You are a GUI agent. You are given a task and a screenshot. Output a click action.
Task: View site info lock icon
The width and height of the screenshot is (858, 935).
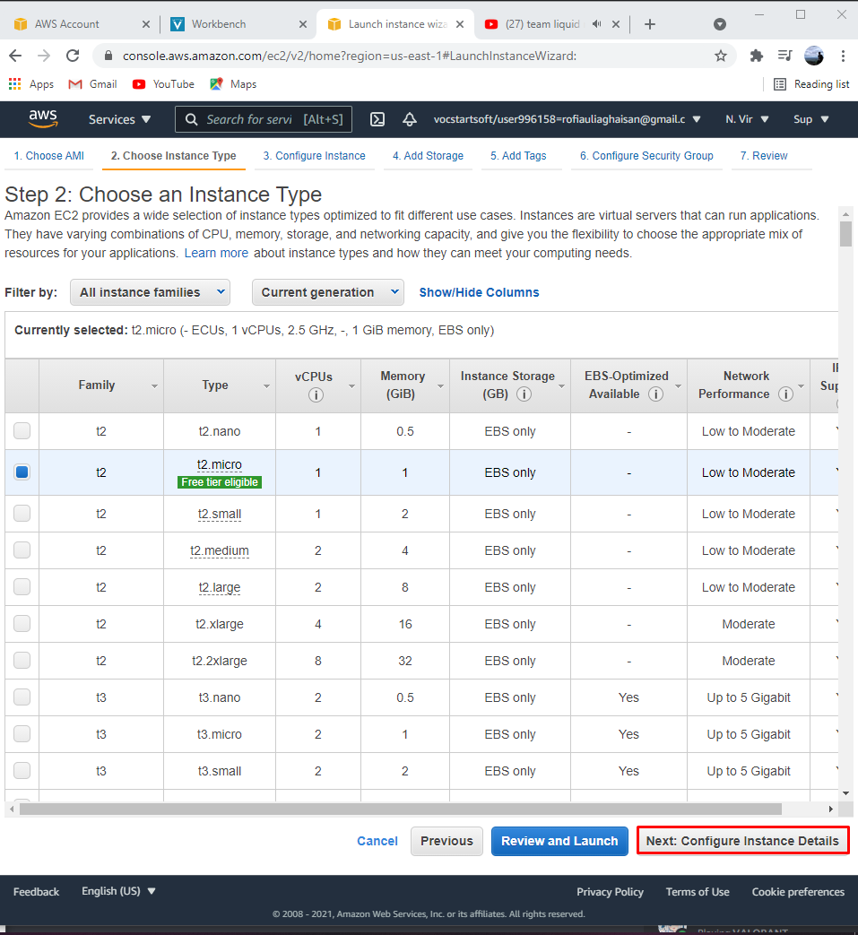(108, 56)
